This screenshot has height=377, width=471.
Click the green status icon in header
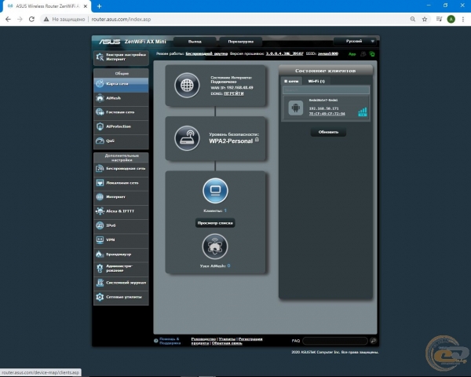click(372, 54)
